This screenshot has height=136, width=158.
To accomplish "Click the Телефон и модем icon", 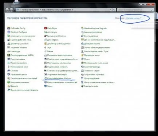I will pyautogui.click(x=82, y=71).
